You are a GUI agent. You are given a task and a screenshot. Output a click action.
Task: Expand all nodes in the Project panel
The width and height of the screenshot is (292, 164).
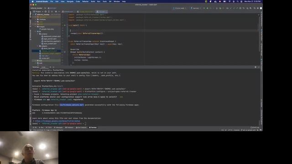click(49, 11)
